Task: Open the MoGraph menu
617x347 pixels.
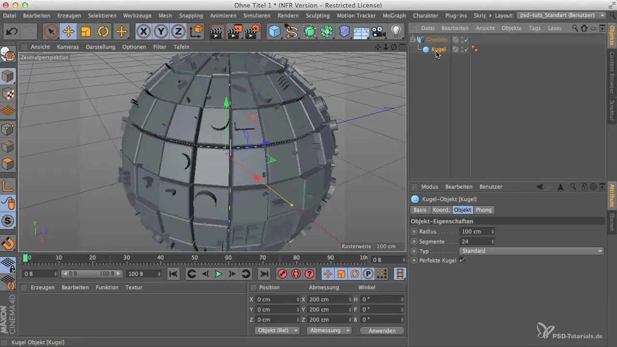Action: pos(394,15)
